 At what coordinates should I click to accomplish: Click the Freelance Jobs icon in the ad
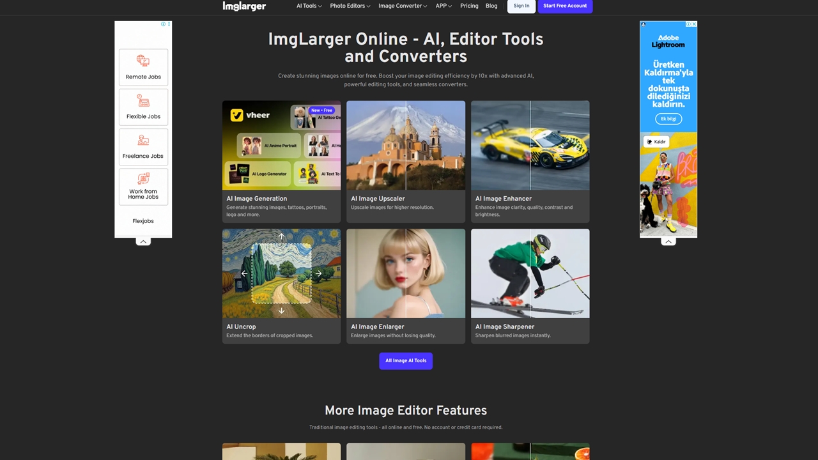(x=143, y=141)
